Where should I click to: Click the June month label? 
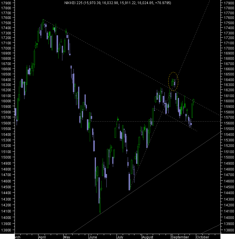[93, 237]
